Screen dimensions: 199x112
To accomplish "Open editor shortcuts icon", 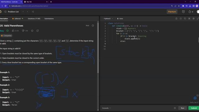I will [x=189, y=19].
